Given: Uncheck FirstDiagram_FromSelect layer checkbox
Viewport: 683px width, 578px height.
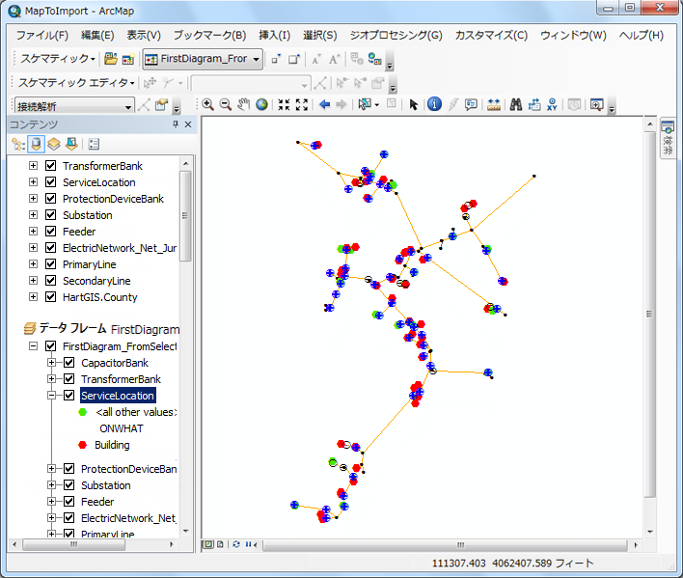Looking at the screenshot, I should pos(50,346).
